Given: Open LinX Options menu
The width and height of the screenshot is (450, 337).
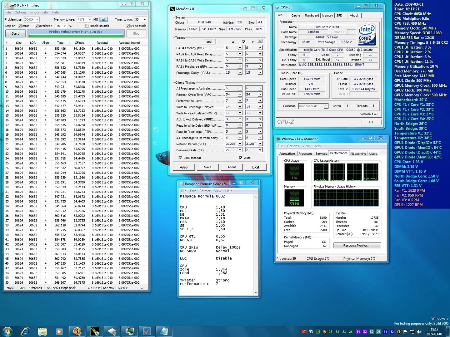Looking at the screenshot, I should (20, 12).
